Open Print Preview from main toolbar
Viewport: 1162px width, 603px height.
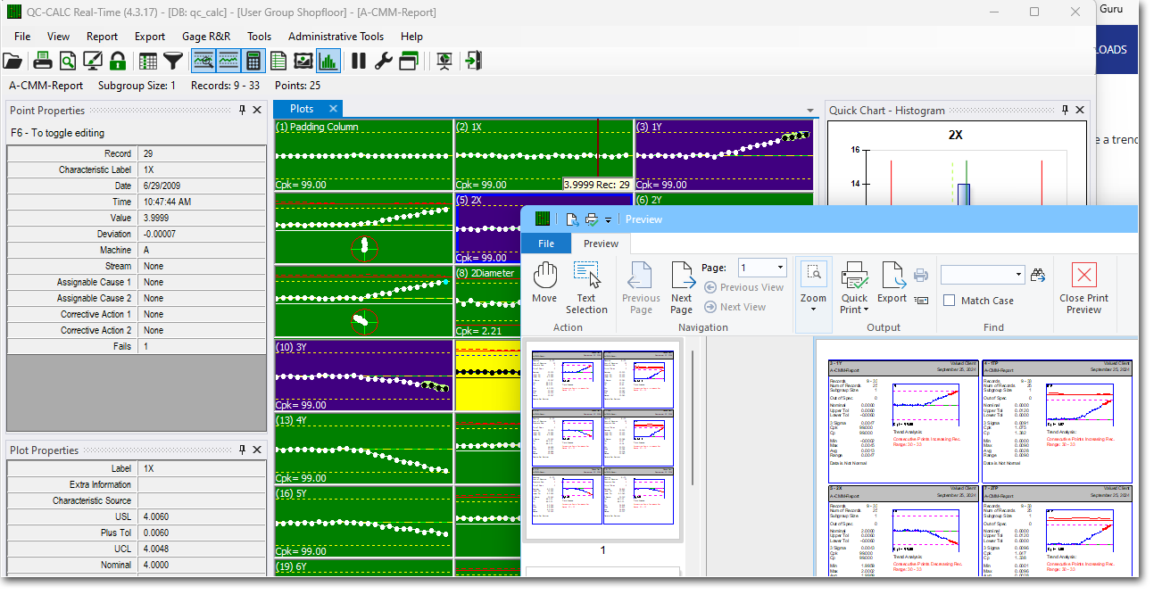67,61
